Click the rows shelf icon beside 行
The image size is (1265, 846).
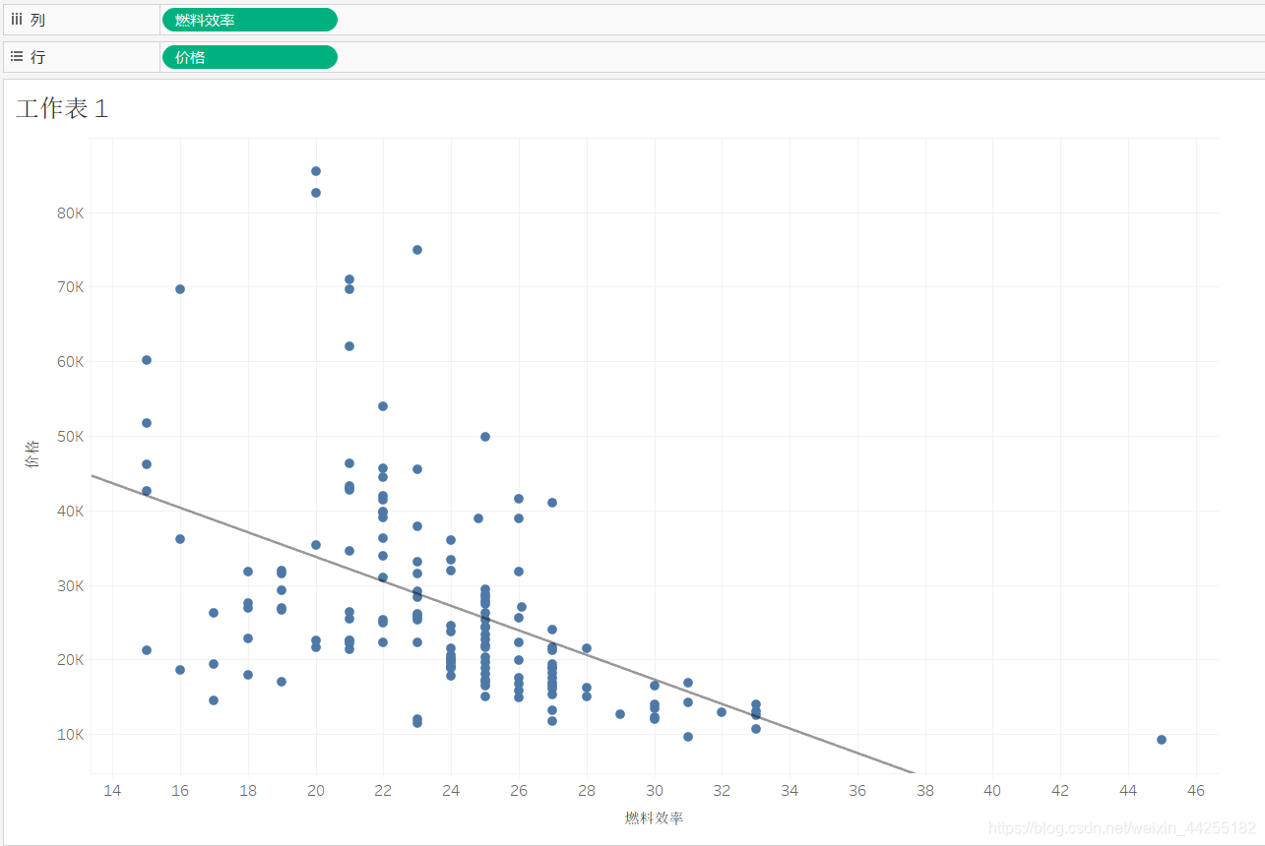tap(17, 57)
